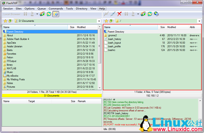Open the View menu

point(93,8)
